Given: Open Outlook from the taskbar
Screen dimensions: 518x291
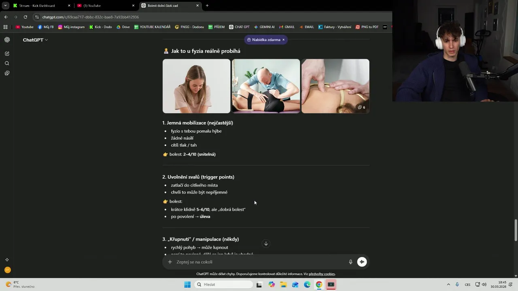Looking at the screenshot, I should coord(295,285).
